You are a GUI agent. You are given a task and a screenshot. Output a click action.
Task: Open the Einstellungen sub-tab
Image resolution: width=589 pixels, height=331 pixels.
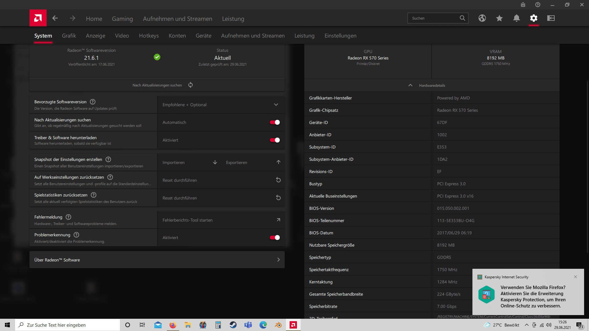pyautogui.click(x=341, y=36)
